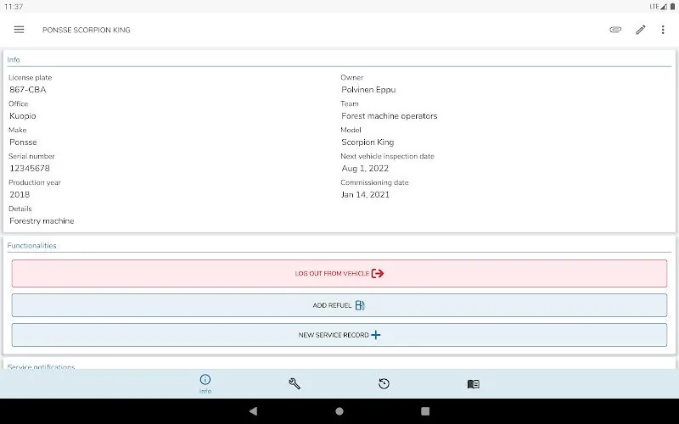The height and width of the screenshot is (424, 679).
Task: Tap Android back button
Action: pos(253,411)
